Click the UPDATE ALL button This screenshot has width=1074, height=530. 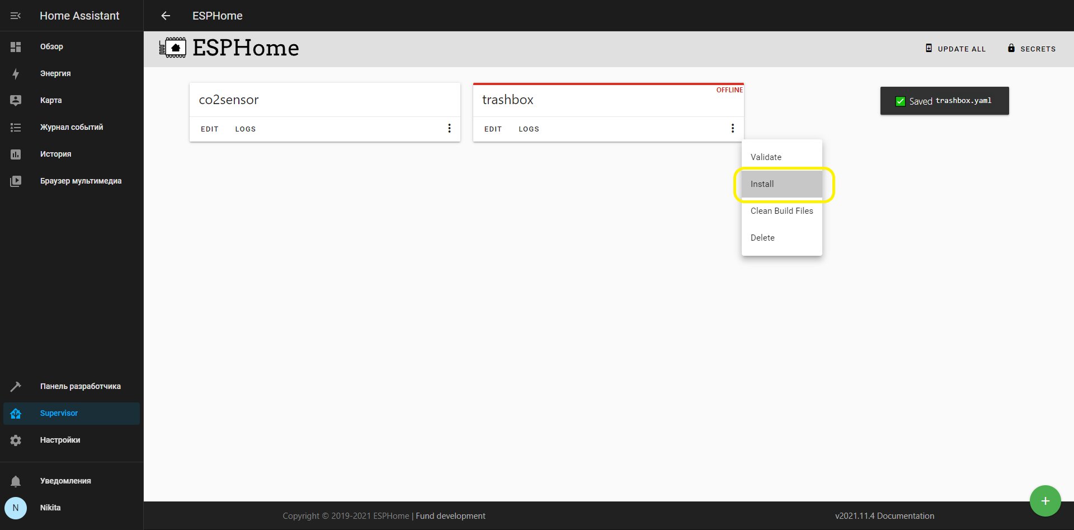click(955, 49)
